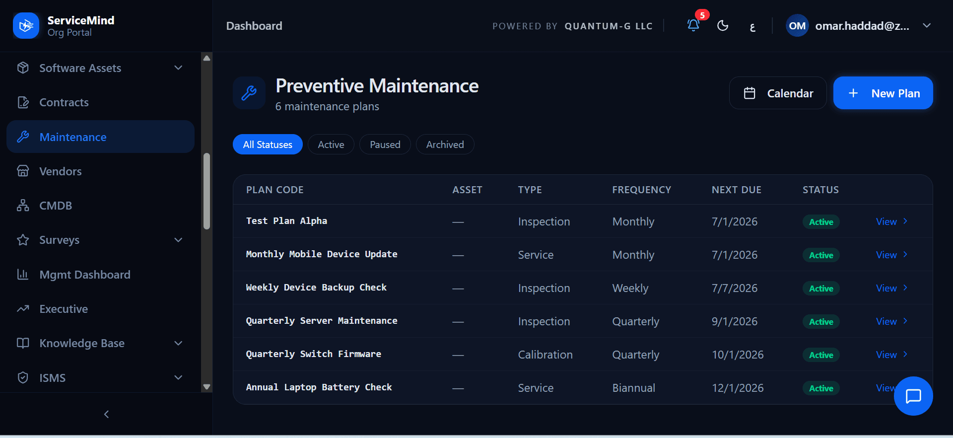The height and width of the screenshot is (438, 953).
Task: Expand Knowledge Base submenu chevron
Action: (178, 343)
